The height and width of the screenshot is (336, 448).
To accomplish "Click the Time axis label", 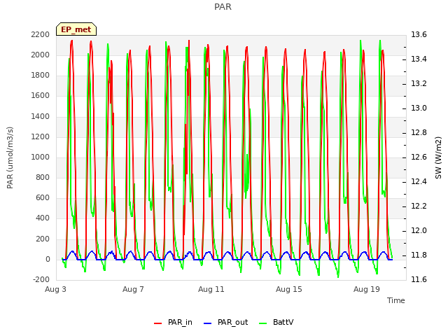I will pyautogui.click(x=396, y=300).
